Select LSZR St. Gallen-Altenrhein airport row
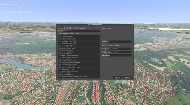 [x=79, y=68]
